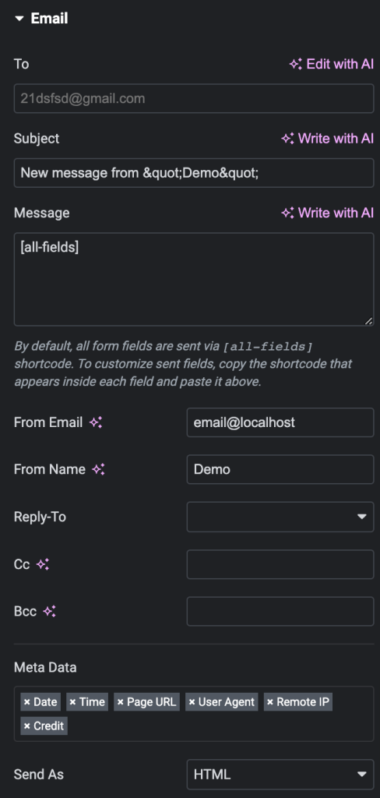Click the AI sparkle icon beside From Email
The image size is (380, 798).
[x=96, y=422]
